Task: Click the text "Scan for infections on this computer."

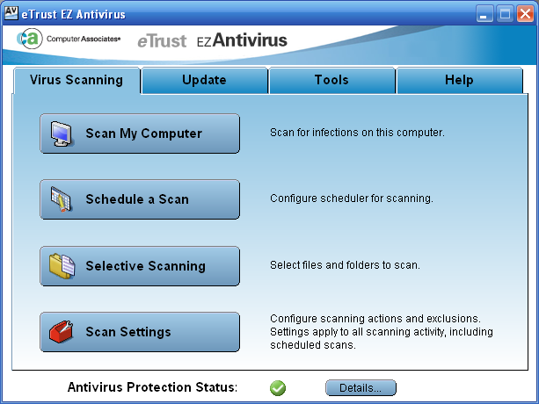Action: click(x=357, y=133)
